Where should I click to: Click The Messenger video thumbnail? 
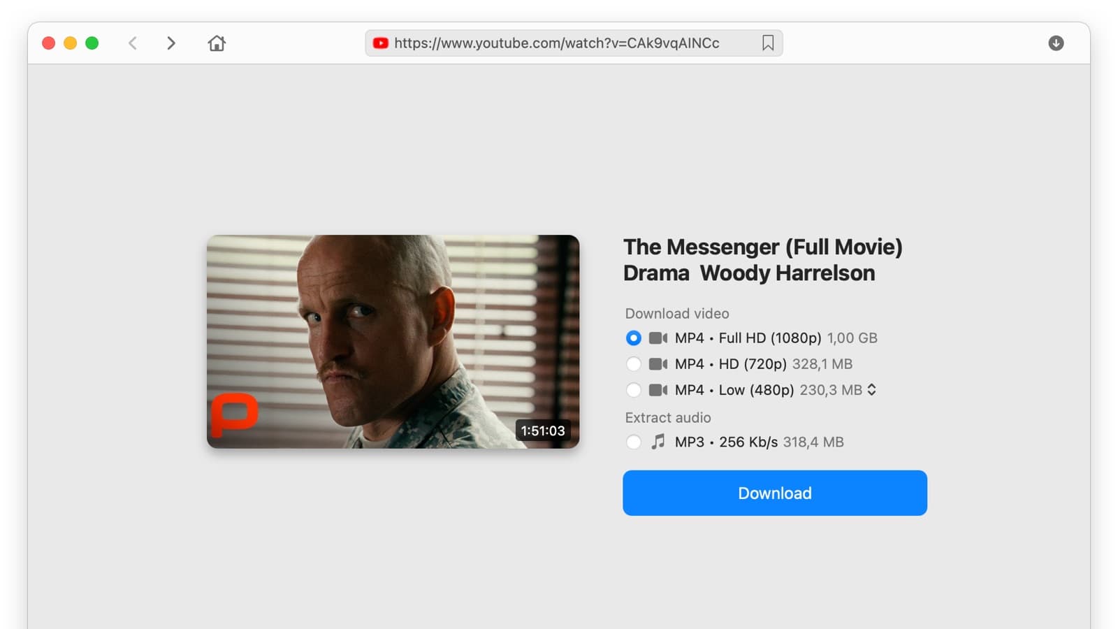click(393, 342)
